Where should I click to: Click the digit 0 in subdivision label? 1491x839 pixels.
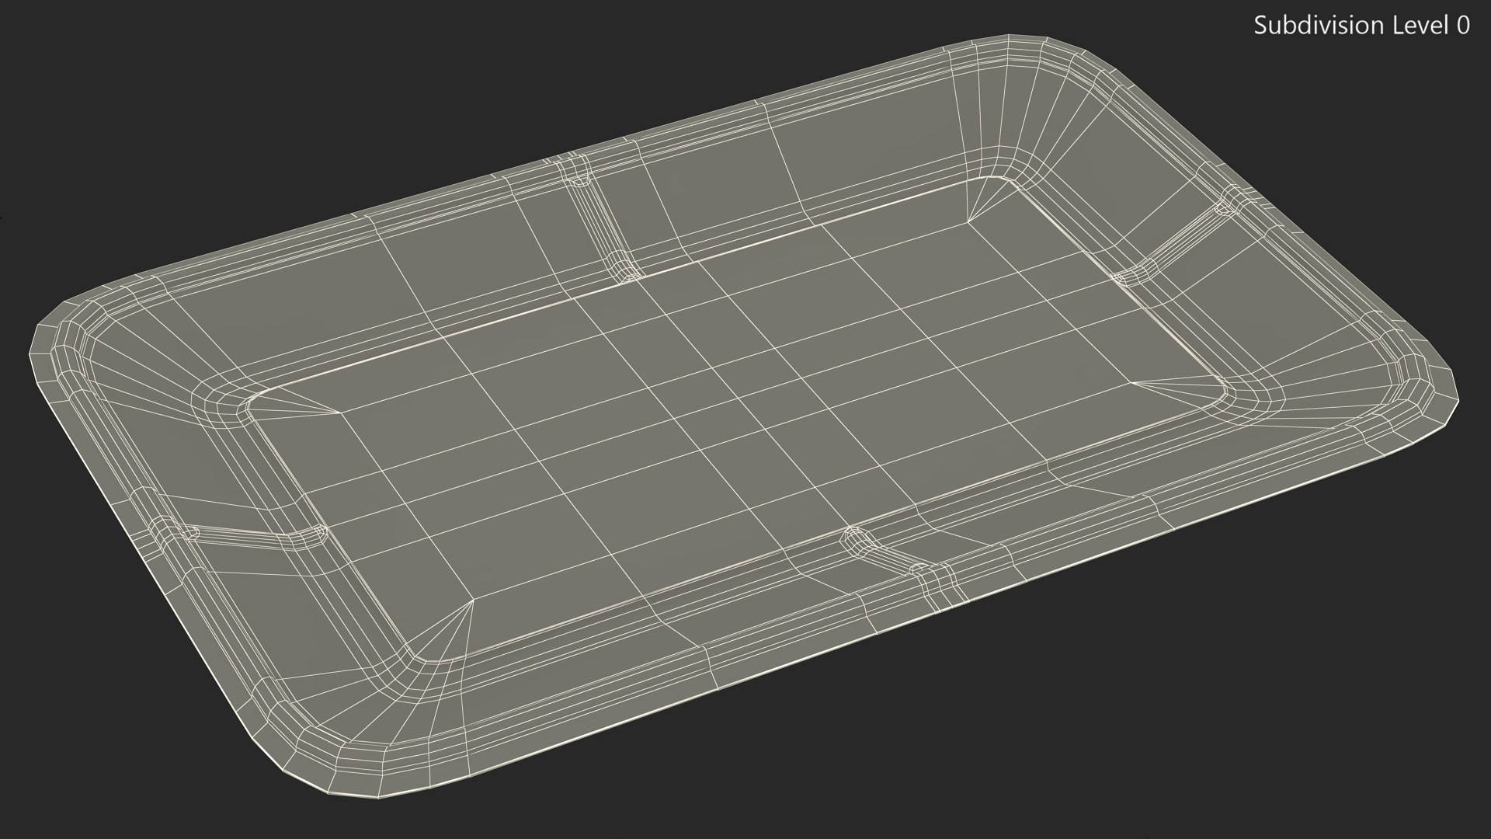point(1462,26)
